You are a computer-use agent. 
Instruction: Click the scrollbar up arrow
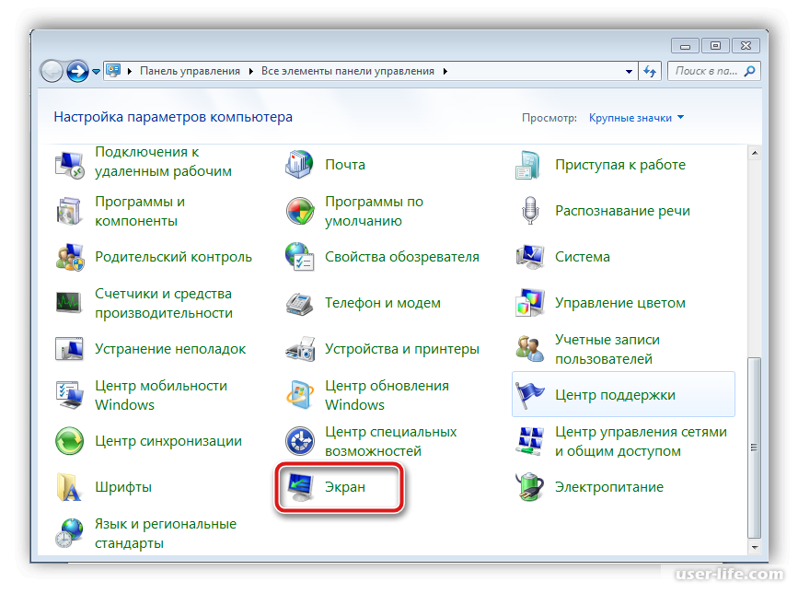coord(755,153)
